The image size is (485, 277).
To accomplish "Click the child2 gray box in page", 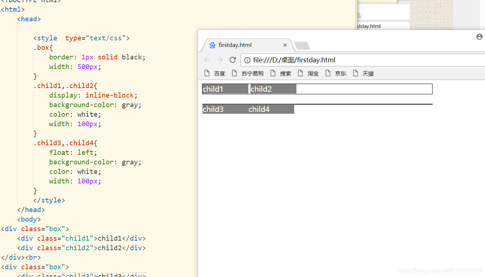I will tap(273, 89).
